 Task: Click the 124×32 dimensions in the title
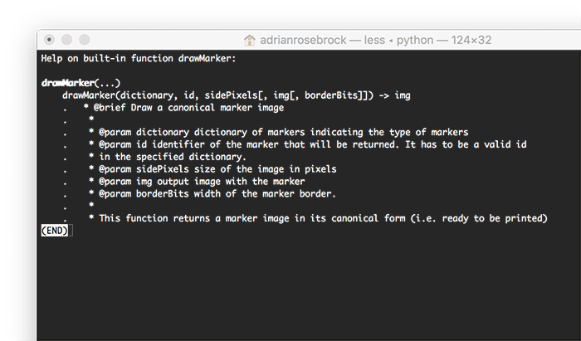[473, 40]
